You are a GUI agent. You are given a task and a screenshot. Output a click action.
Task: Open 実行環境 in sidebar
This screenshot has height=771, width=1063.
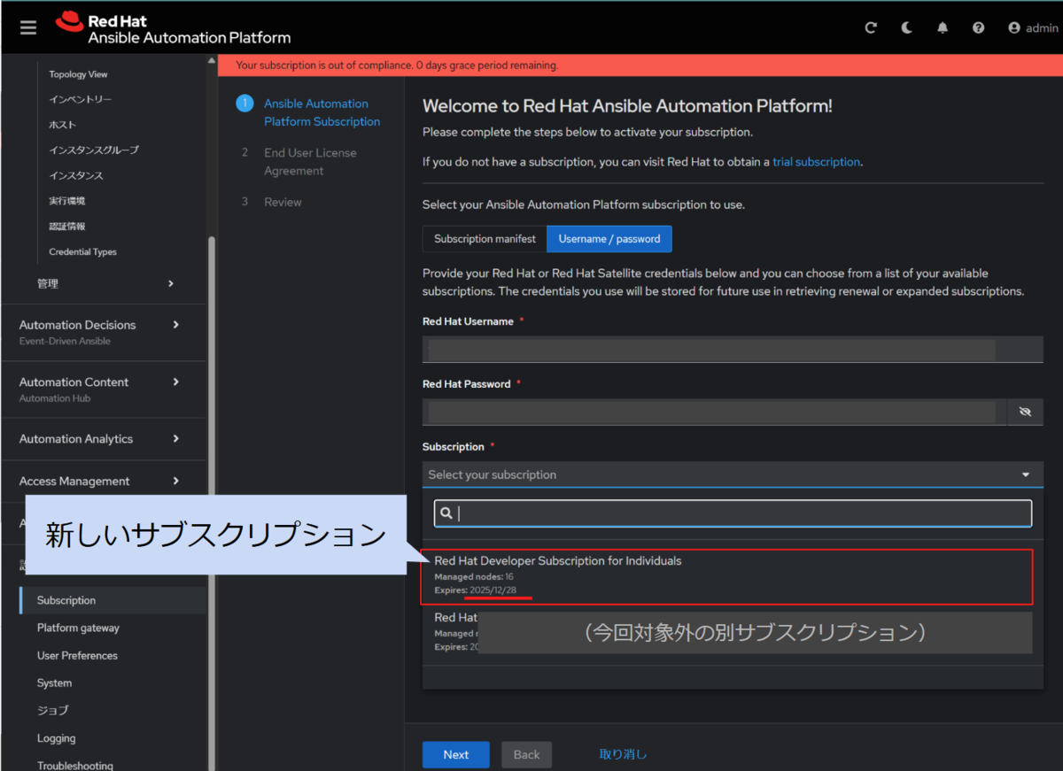(67, 201)
